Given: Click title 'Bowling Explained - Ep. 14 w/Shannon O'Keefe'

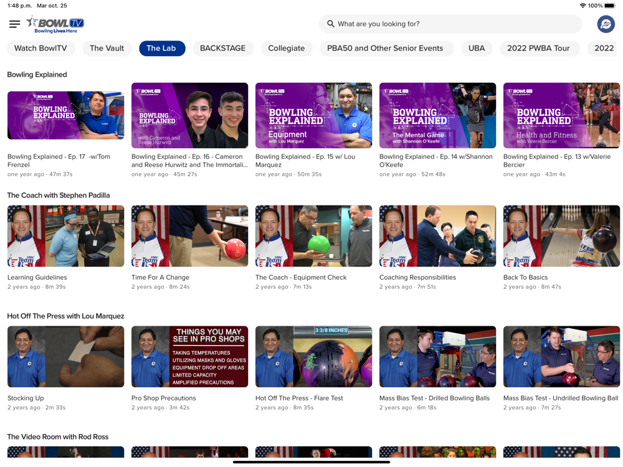Looking at the screenshot, I should tap(436, 161).
